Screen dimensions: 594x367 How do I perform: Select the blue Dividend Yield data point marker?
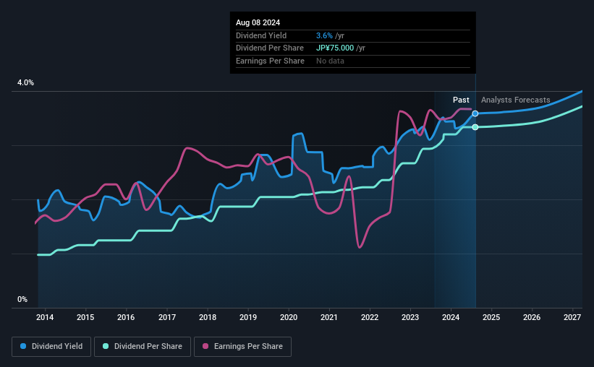475,114
